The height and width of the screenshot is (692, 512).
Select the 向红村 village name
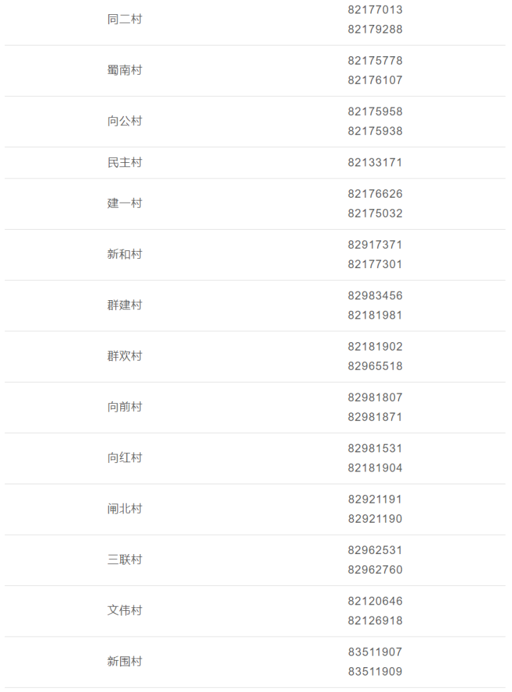(x=124, y=457)
